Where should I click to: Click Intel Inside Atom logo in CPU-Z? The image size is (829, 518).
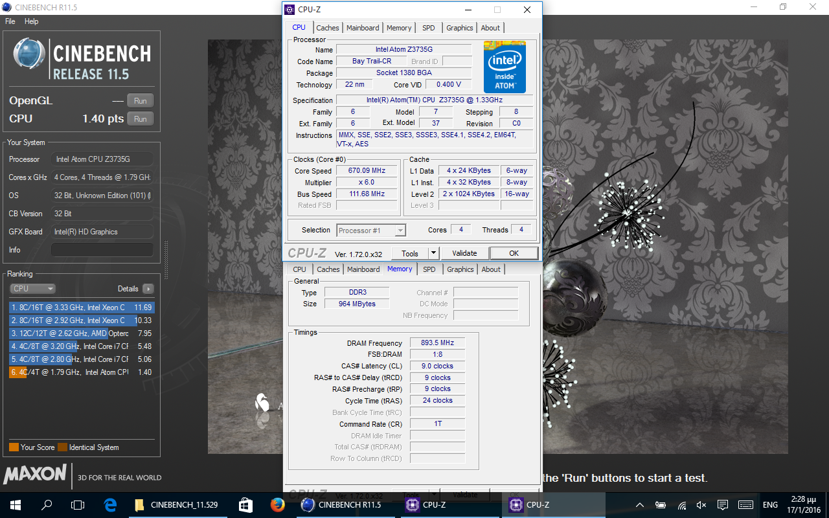tap(505, 67)
